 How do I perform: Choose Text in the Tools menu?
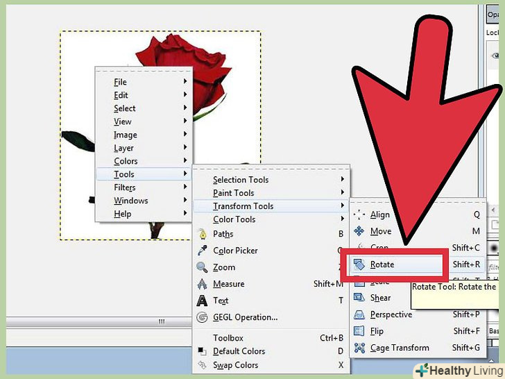(271, 301)
